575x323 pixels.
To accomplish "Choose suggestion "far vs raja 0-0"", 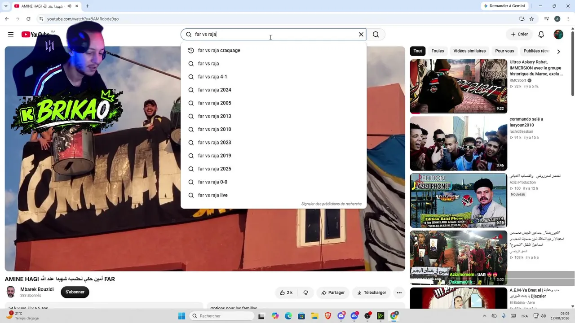I will point(274,182).
